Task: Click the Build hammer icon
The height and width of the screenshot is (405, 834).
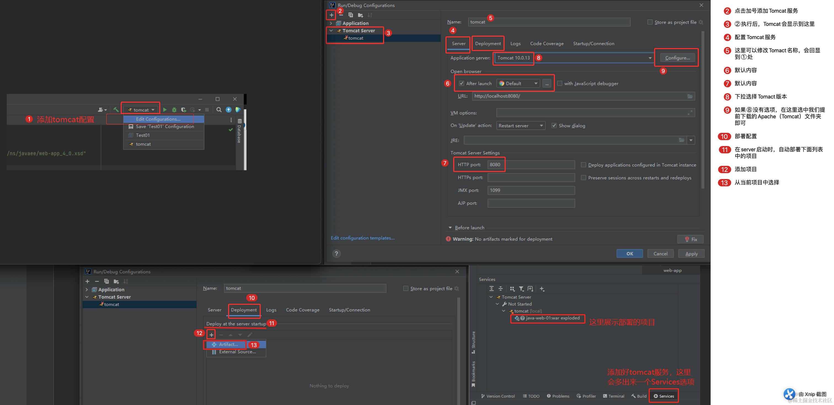Action: coord(116,110)
